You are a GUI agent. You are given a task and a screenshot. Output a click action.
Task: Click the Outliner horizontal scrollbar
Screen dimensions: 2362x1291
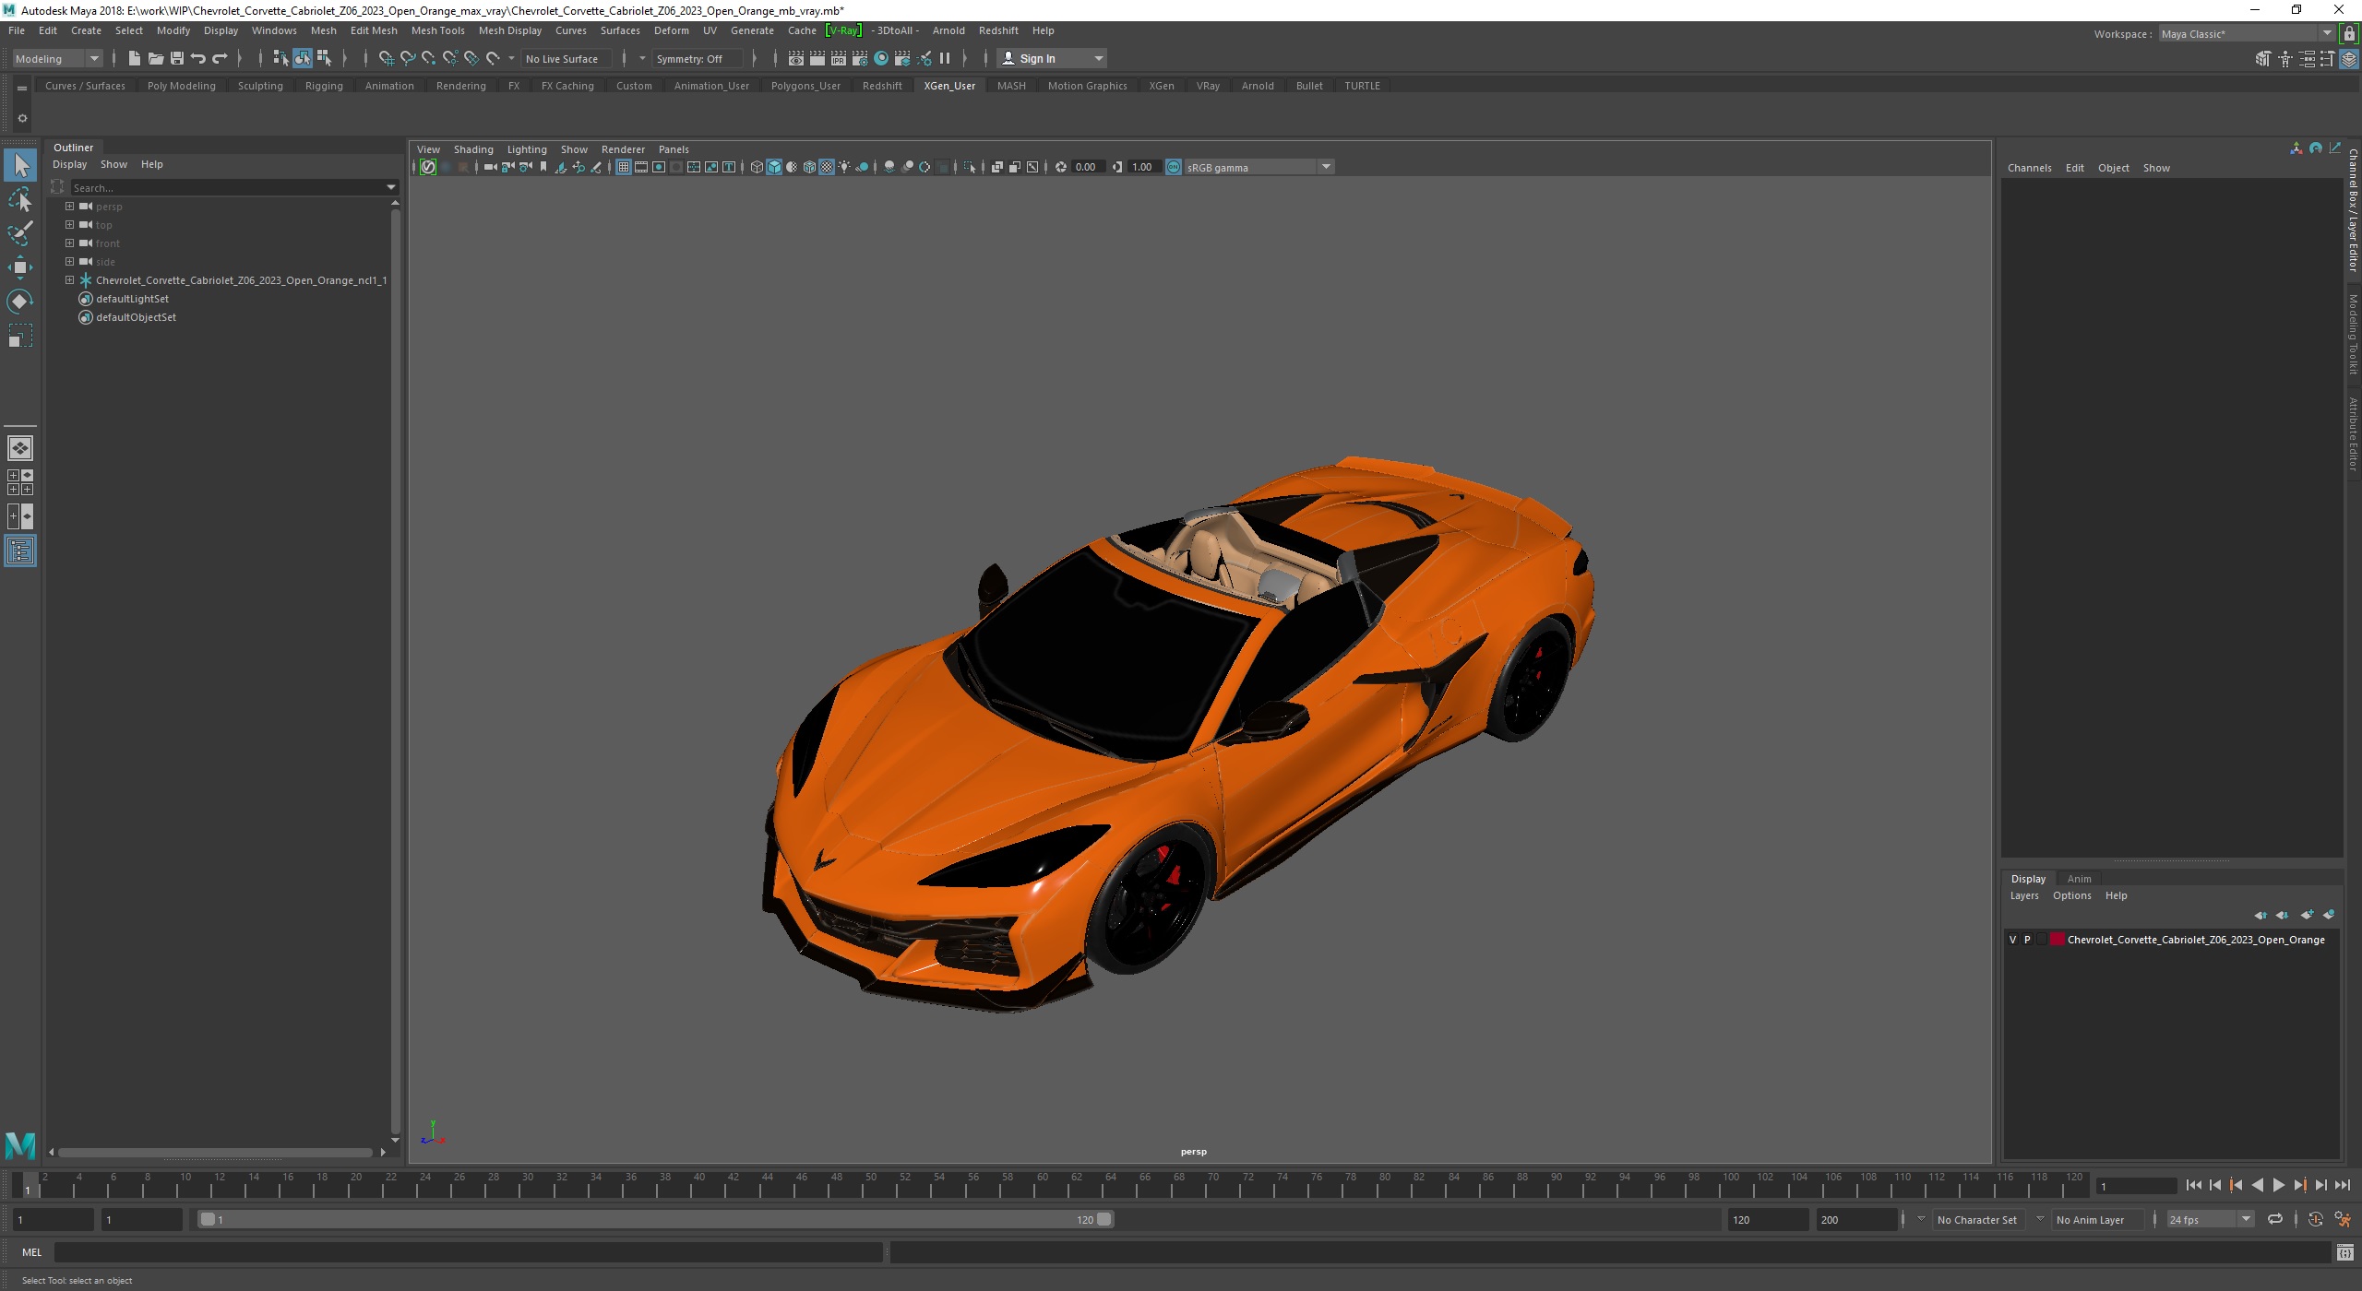pyautogui.click(x=214, y=1152)
